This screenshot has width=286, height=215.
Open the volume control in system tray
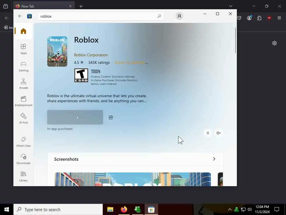tap(250, 209)
